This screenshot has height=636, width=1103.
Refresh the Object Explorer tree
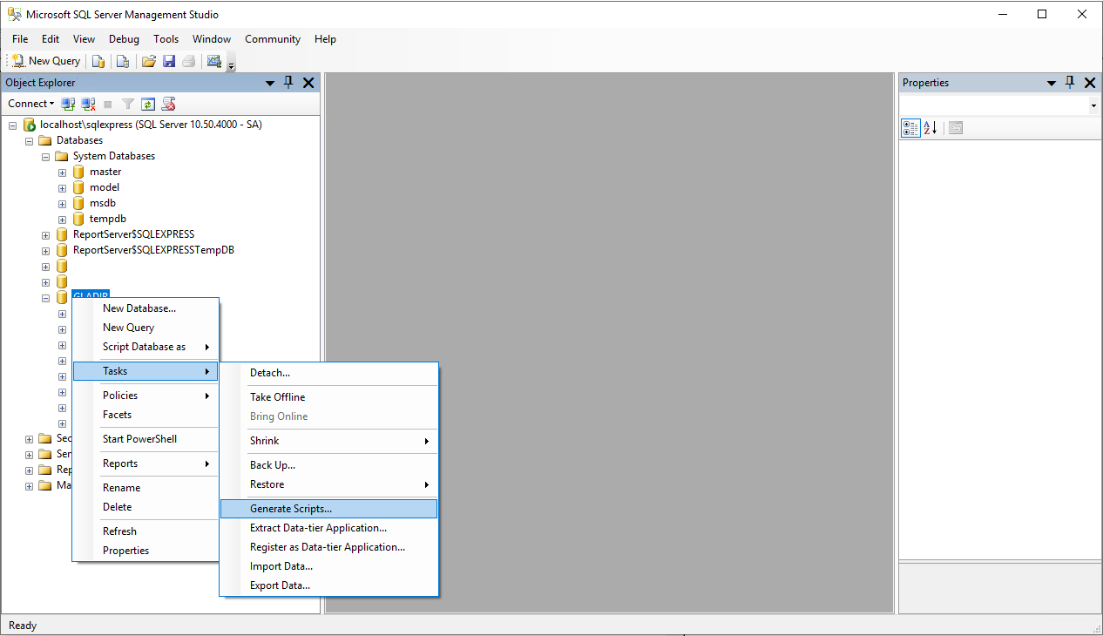coord(147,104)
